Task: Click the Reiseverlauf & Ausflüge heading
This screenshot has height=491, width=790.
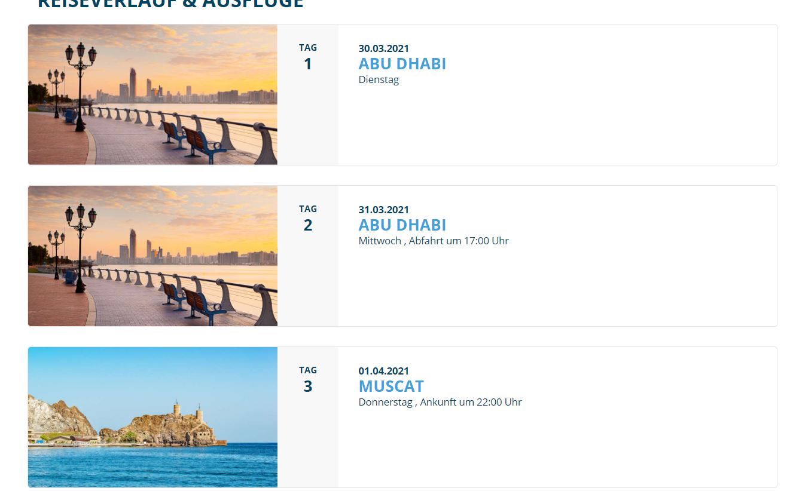Action: [x=170, y=4]
